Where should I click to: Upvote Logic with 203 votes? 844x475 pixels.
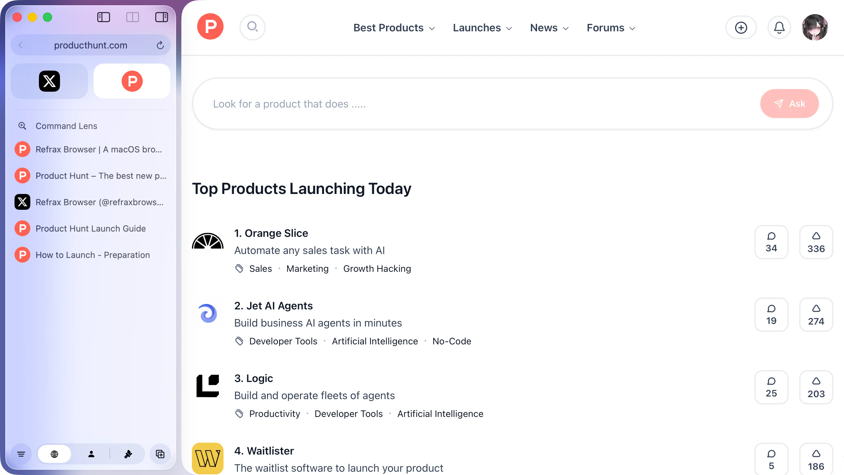click(x=816, y=387)
